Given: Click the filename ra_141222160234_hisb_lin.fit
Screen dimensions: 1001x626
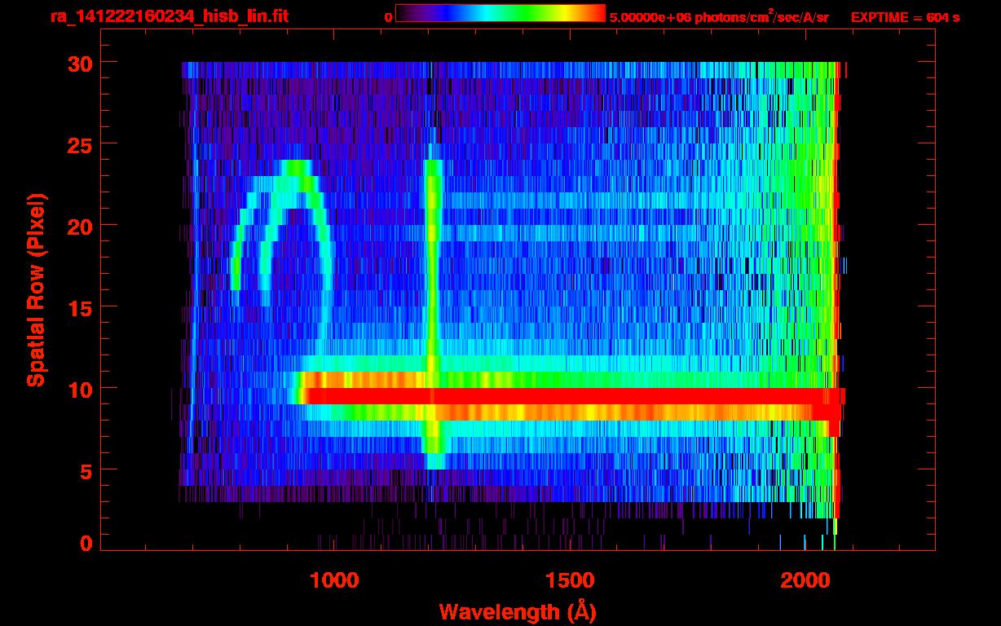Looking at the screenshot, I should (x=169, y=16).
